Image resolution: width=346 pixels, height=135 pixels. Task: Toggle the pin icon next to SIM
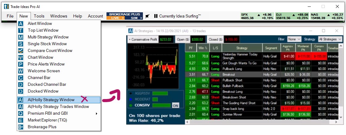148,16
